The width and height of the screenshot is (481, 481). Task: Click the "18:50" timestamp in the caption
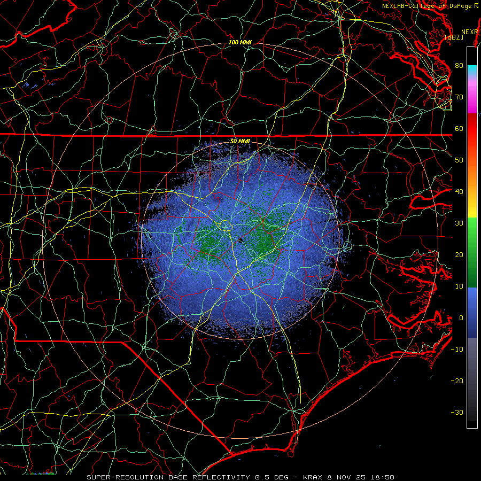[384, 477]
